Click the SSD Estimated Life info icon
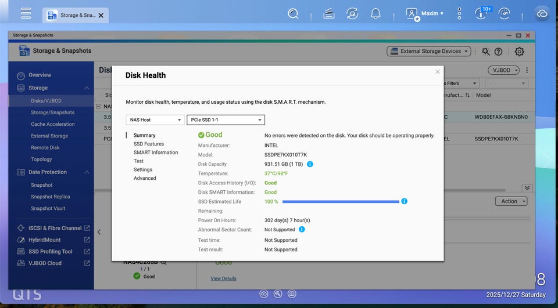The width and height of the screenshot is (558, 308). pyautogui.click(x=404, y=201)
